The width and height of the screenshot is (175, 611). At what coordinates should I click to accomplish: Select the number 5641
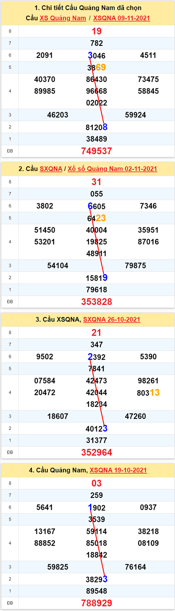(45, 507)
